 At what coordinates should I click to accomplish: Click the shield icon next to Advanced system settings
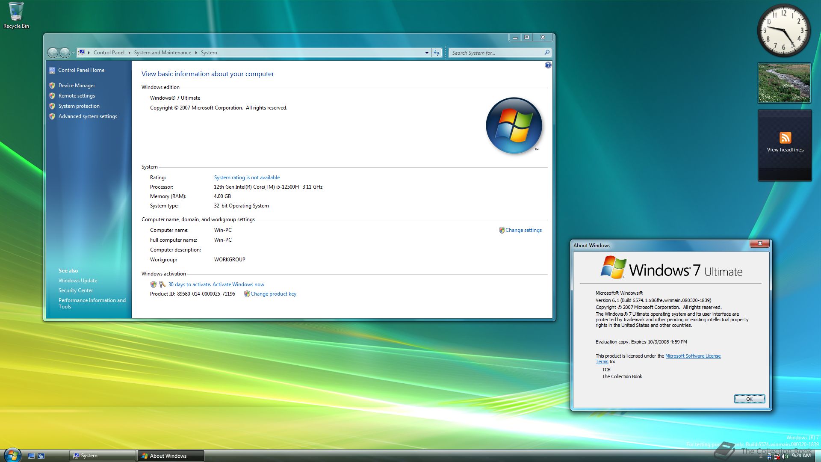tap(52, 116)
